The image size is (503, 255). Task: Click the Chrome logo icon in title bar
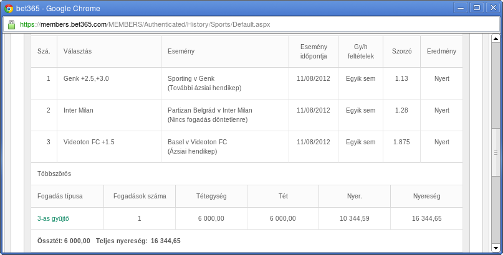9,8
